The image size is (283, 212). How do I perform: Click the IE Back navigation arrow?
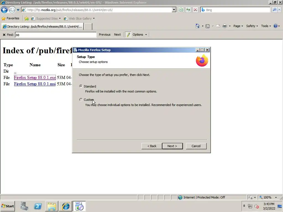tap(4, 10)
